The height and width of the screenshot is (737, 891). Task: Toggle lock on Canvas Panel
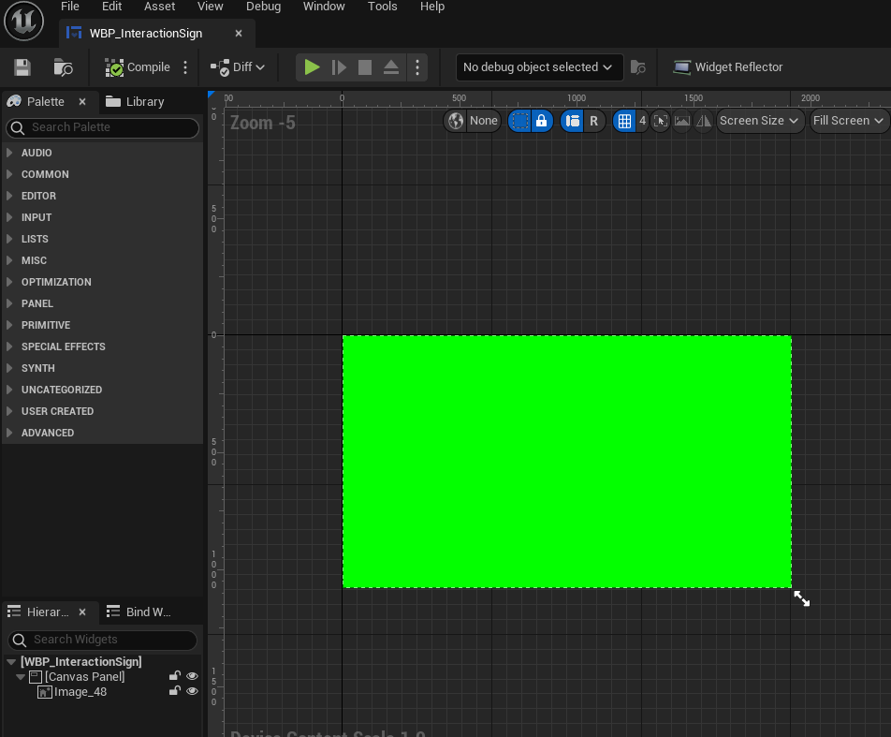point(174,676)
